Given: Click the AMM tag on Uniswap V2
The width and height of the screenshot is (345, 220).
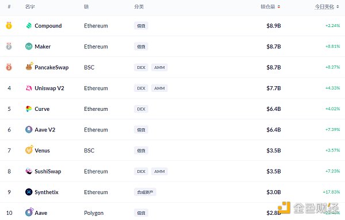Looking at the screenshot, I should click(x=159, y=88).
